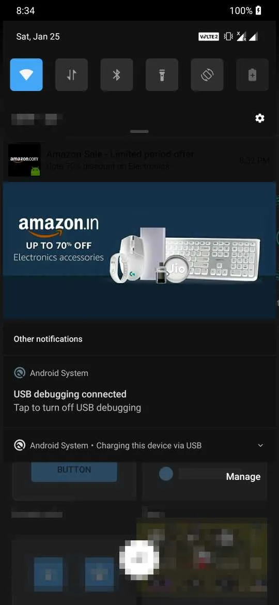Screen dimensions: 279x605
Task: Toggle the Wi-Fi quick setting tile
Action: 26,75
